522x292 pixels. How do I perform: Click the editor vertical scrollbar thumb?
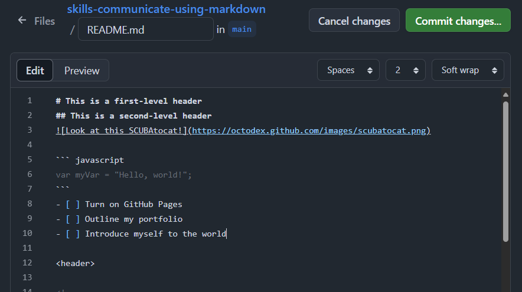coord(505,171)
